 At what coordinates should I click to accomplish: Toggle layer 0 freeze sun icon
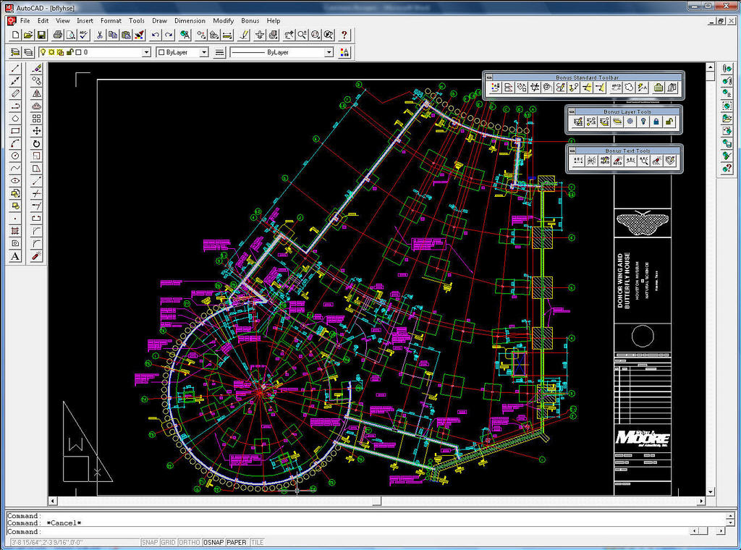51,52
